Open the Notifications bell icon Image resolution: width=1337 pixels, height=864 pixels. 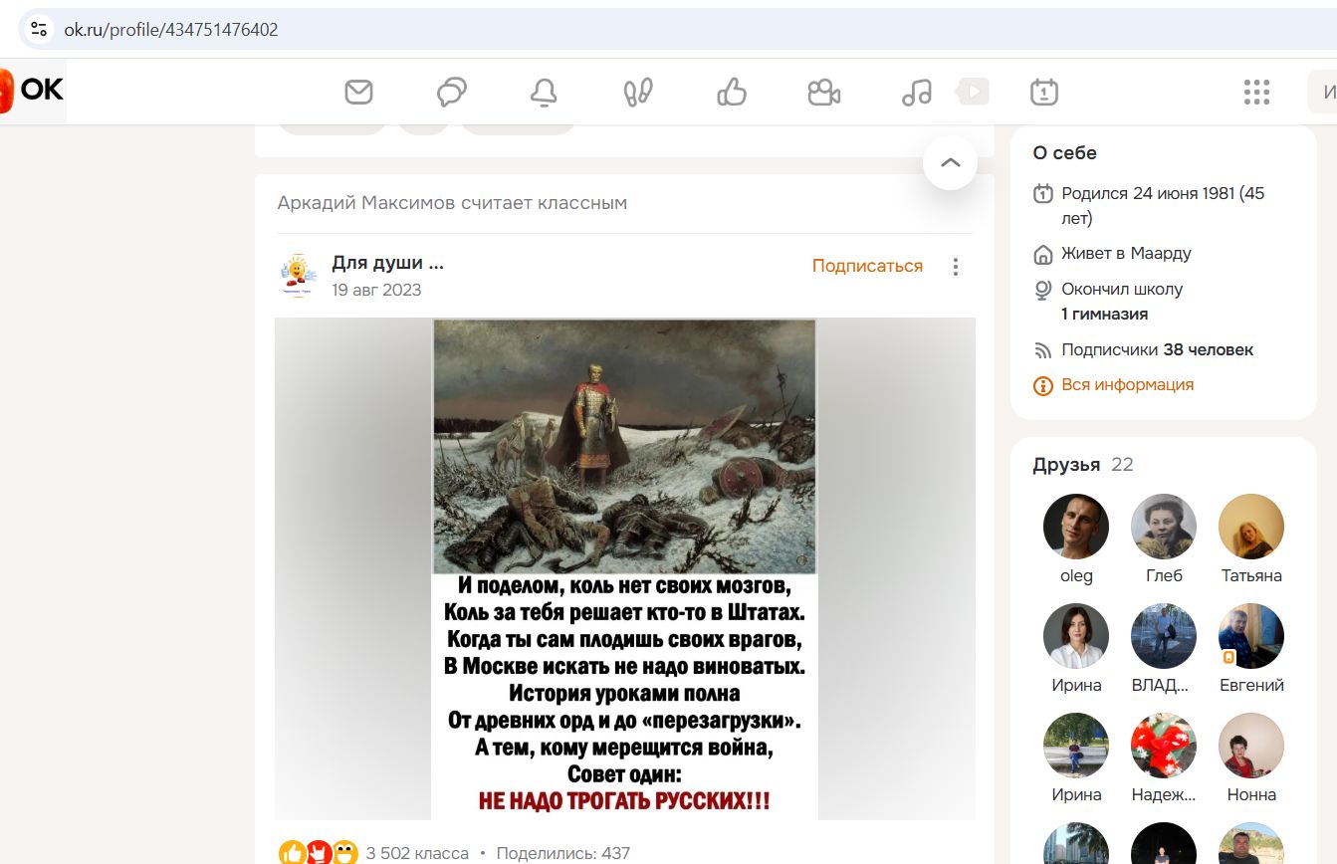544,93
